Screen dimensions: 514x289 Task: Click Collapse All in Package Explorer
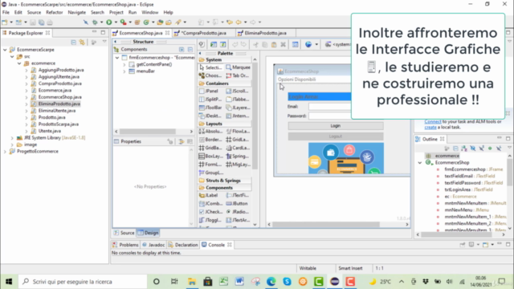pos(73,43)
